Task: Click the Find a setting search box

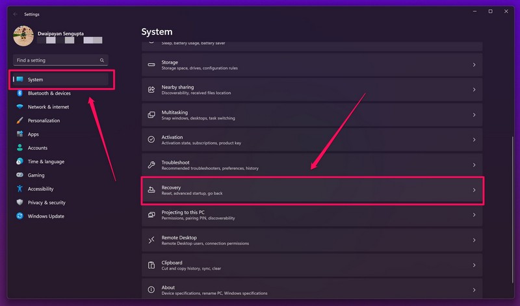Action: (x=57, y=60)
